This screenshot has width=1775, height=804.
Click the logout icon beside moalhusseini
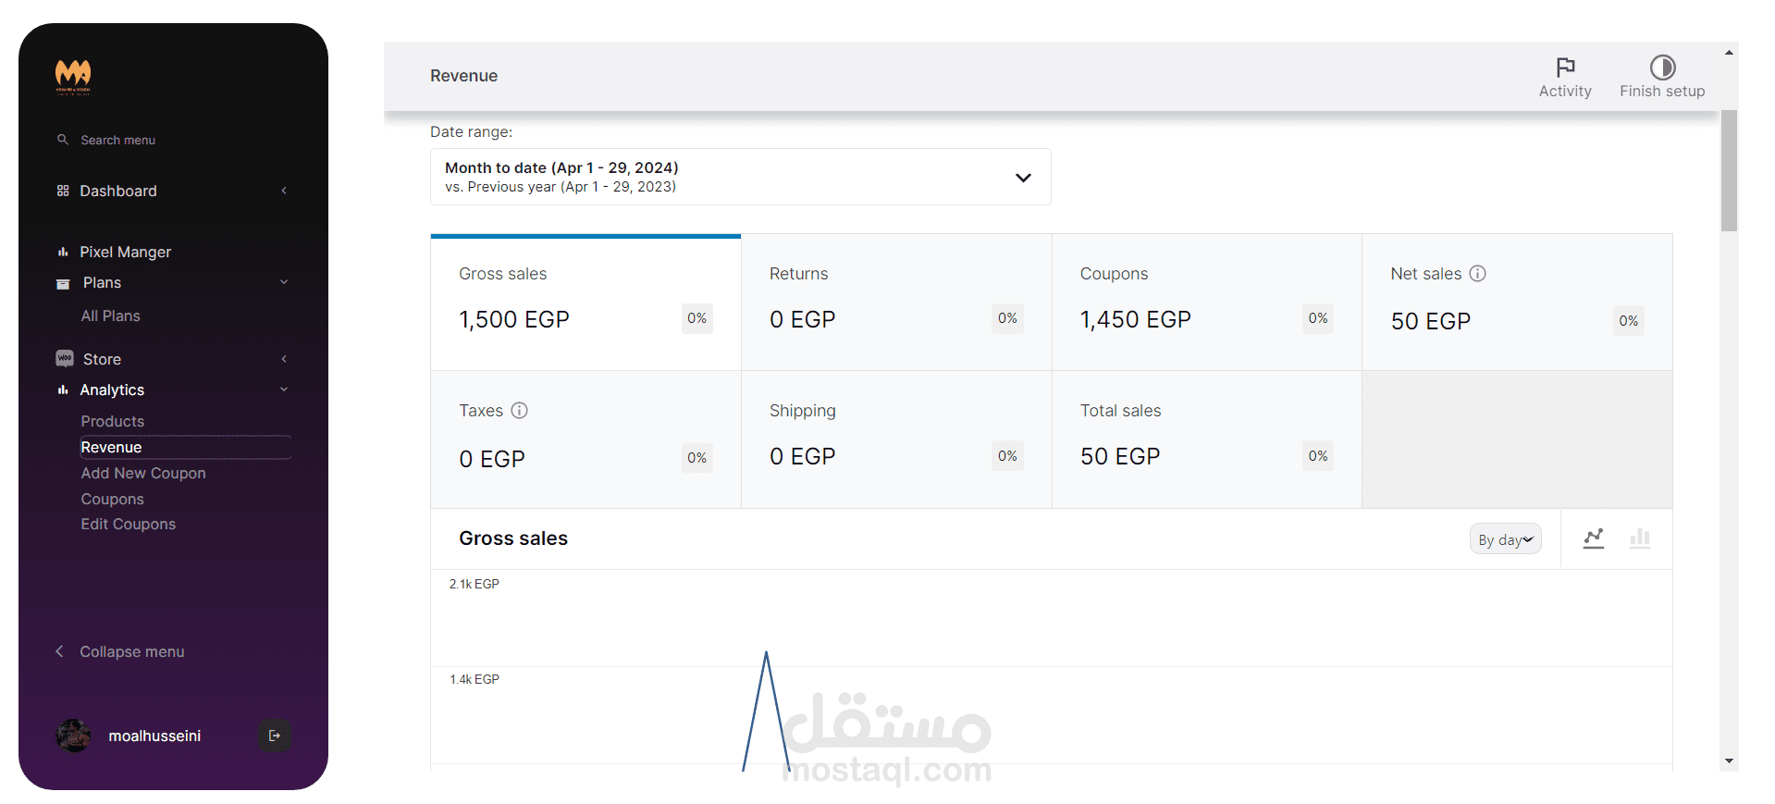coord(275,736)
